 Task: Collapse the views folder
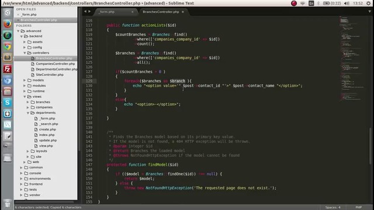(25, 97)
